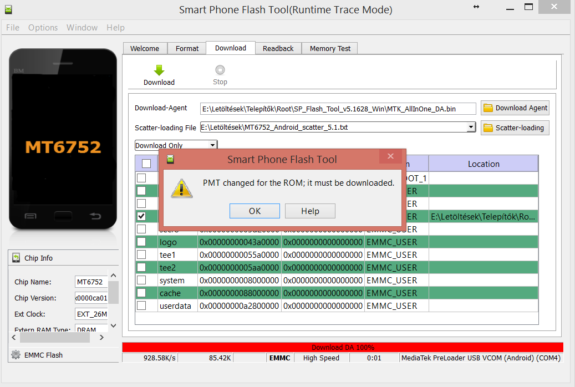The width and height of the screenshot is (575, 387).
Task: Select the Download tab
Action: pyautogui.click(x=231, y=48)
